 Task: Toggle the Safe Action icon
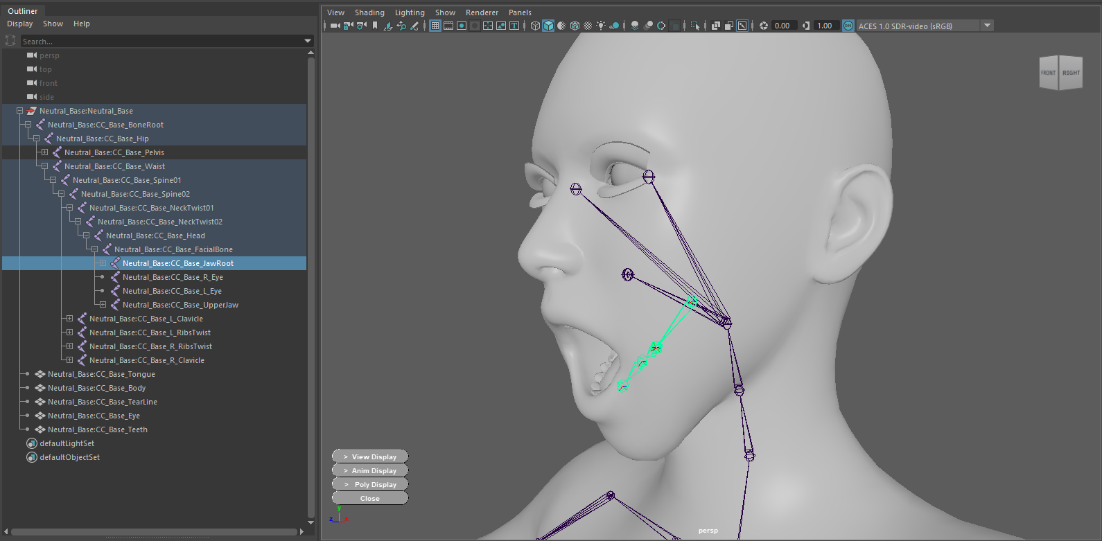tap(501, 26)
